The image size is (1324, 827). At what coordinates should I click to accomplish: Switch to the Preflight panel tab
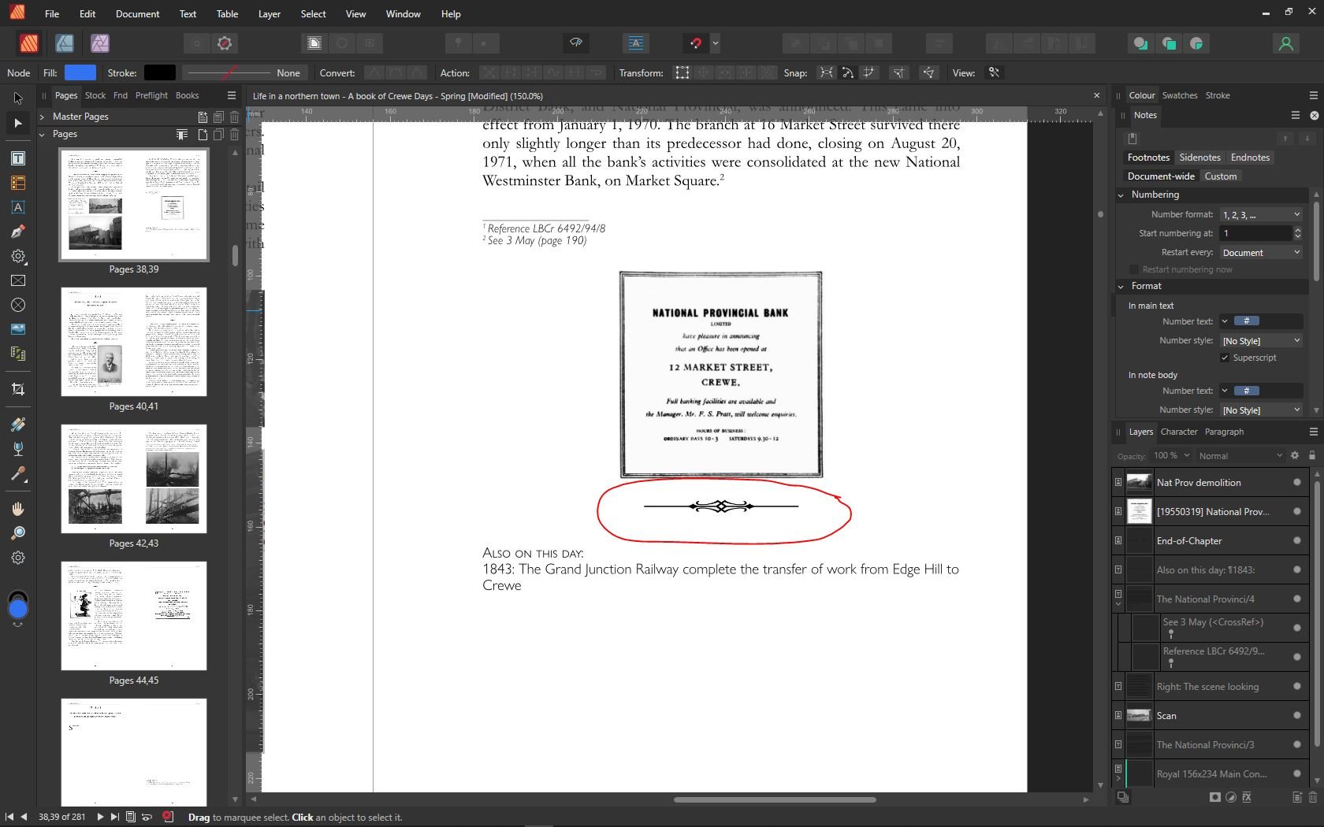tap(151, 95)
